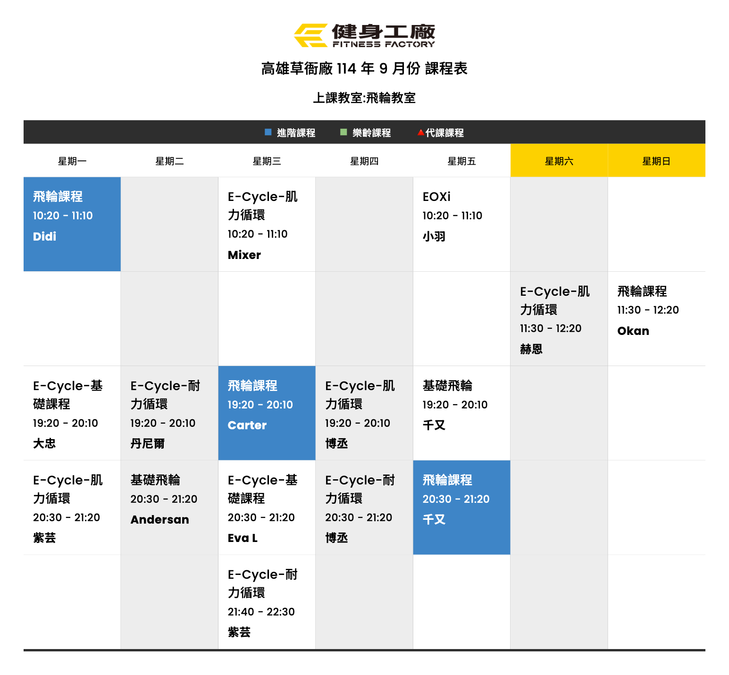The height and width of the screenshot is (675, 729).
Task: Click instructor name 大忠
Action: coord(44,443)
